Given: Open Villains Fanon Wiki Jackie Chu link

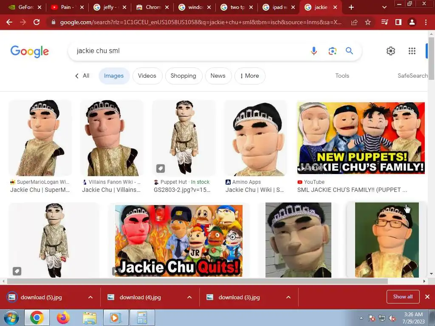Looking at the screenshot, I should pos(111,190).
